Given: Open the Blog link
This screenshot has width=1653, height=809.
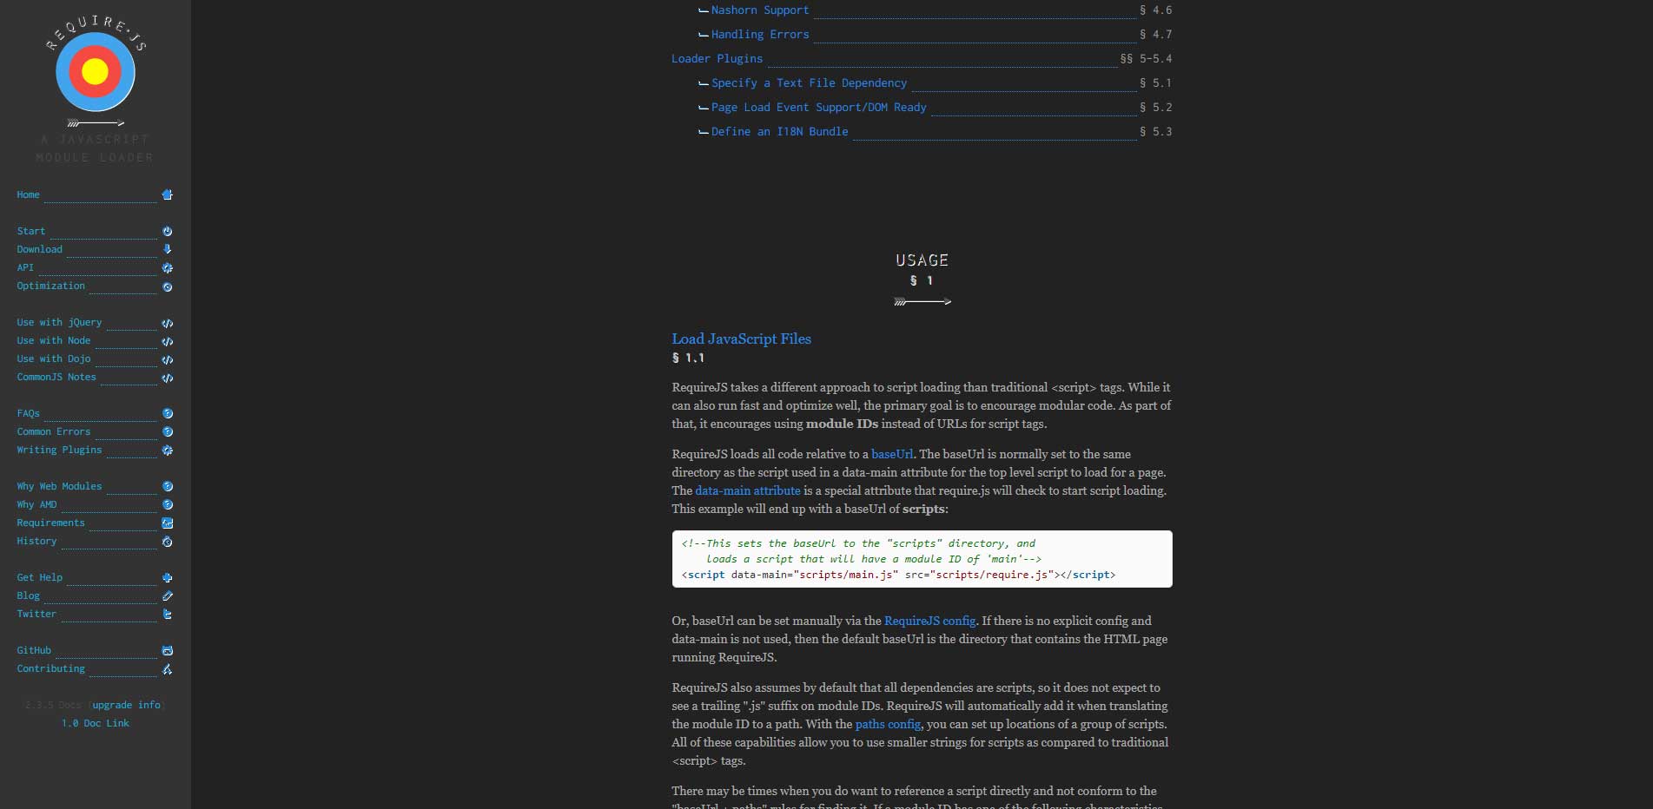Looking at the screenshot, I should tap(29, 595).
